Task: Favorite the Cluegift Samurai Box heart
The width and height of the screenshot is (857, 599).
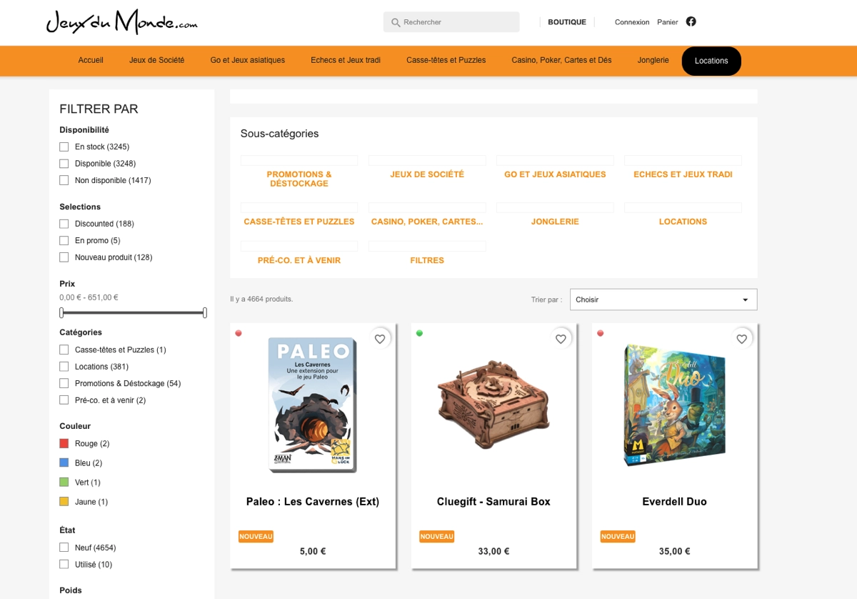Action: click(x=561, y=339)
